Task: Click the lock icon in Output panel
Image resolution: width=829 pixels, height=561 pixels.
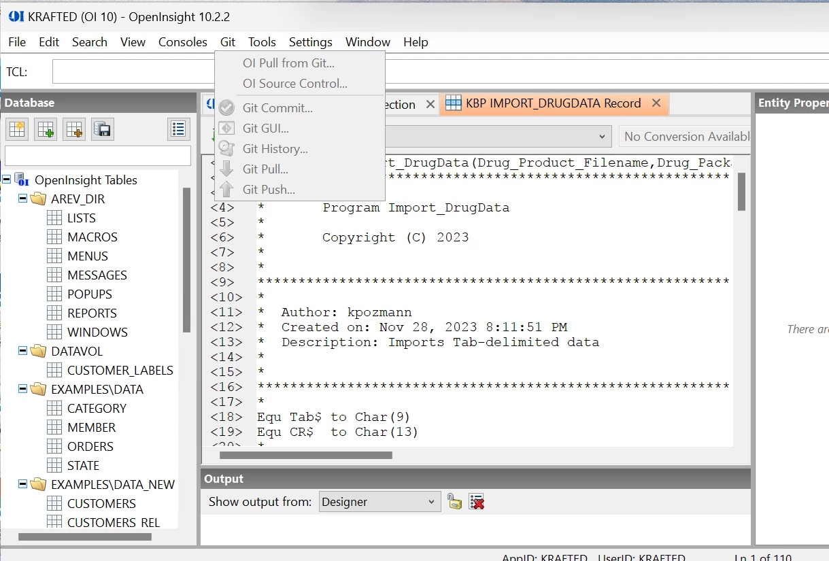Action: click(x=454, y=502)
